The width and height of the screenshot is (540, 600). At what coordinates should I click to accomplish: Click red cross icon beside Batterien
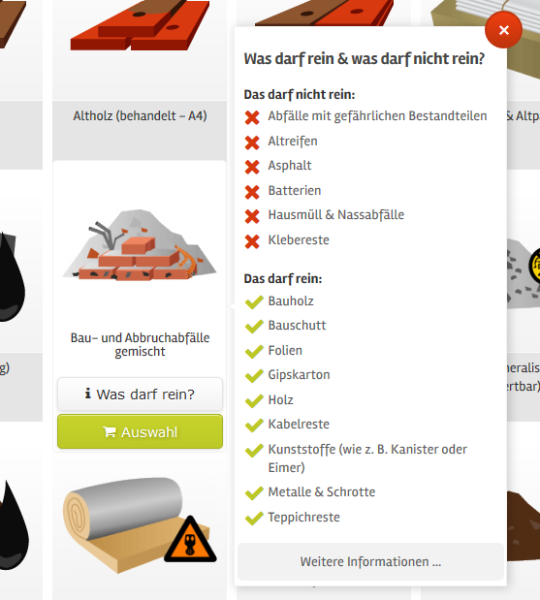pyautogui.click(x=252, y=191)
